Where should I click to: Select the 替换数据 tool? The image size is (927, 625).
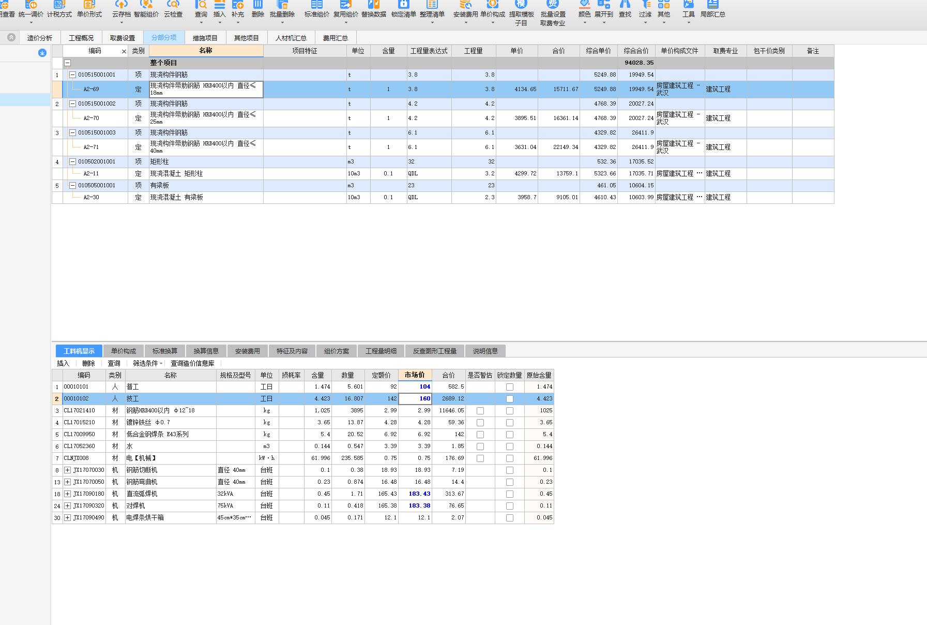(374, 9)
